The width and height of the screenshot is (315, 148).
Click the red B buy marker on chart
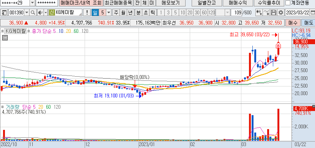point(279,46)
